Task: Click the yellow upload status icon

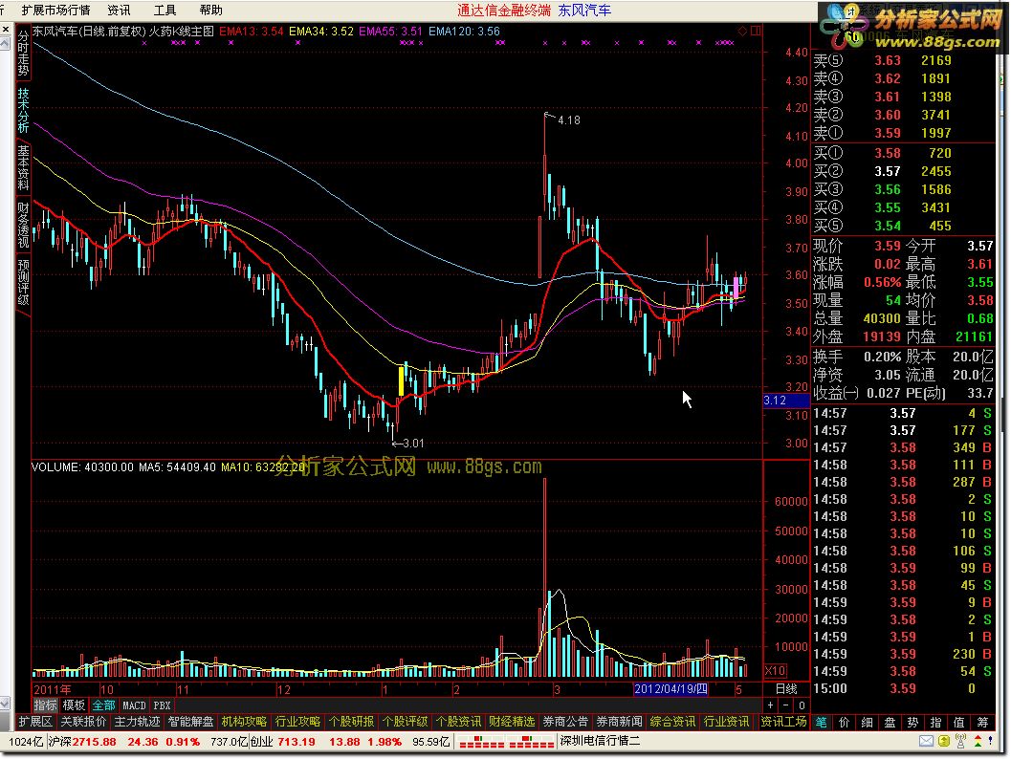Action: point(944,741)
